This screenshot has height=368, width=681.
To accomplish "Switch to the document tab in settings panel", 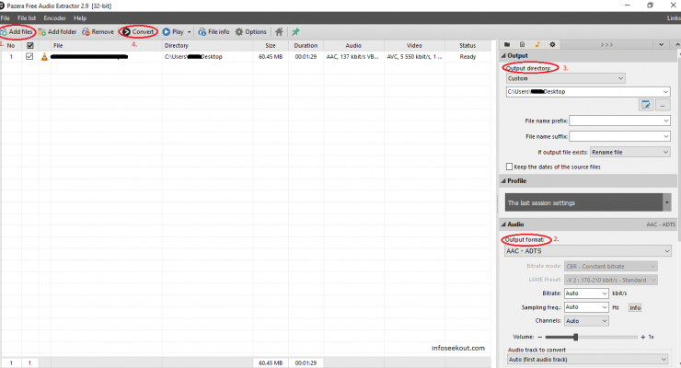I will 522,45.
